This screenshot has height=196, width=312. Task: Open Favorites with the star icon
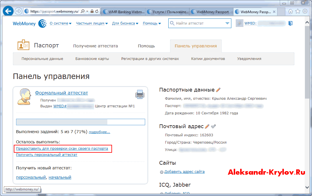coord(298,11)
